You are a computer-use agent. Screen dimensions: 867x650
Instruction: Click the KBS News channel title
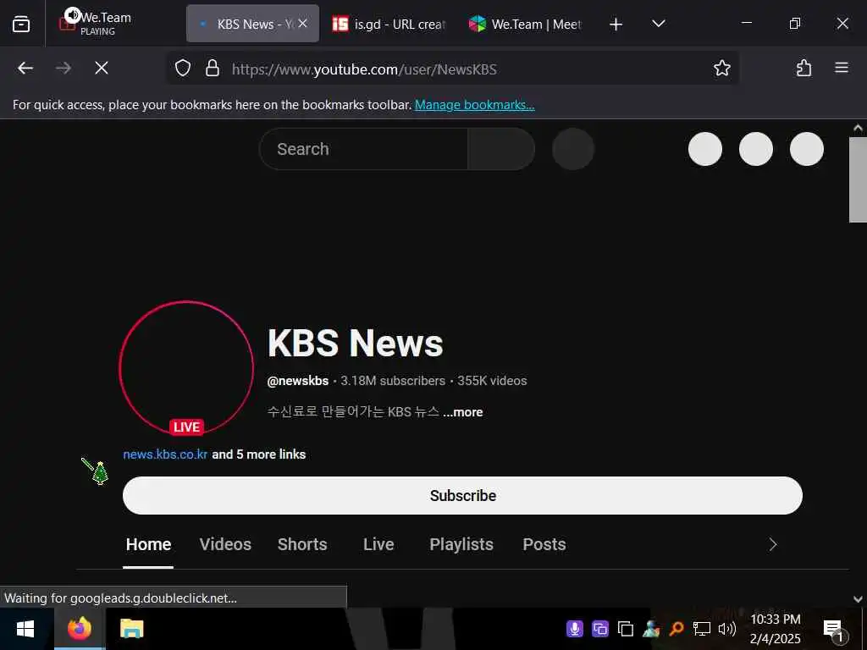[355, 344]
